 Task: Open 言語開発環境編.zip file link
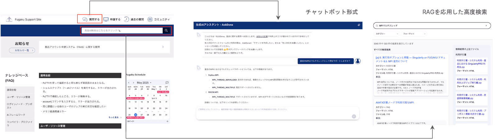click(x=472, y=96)
